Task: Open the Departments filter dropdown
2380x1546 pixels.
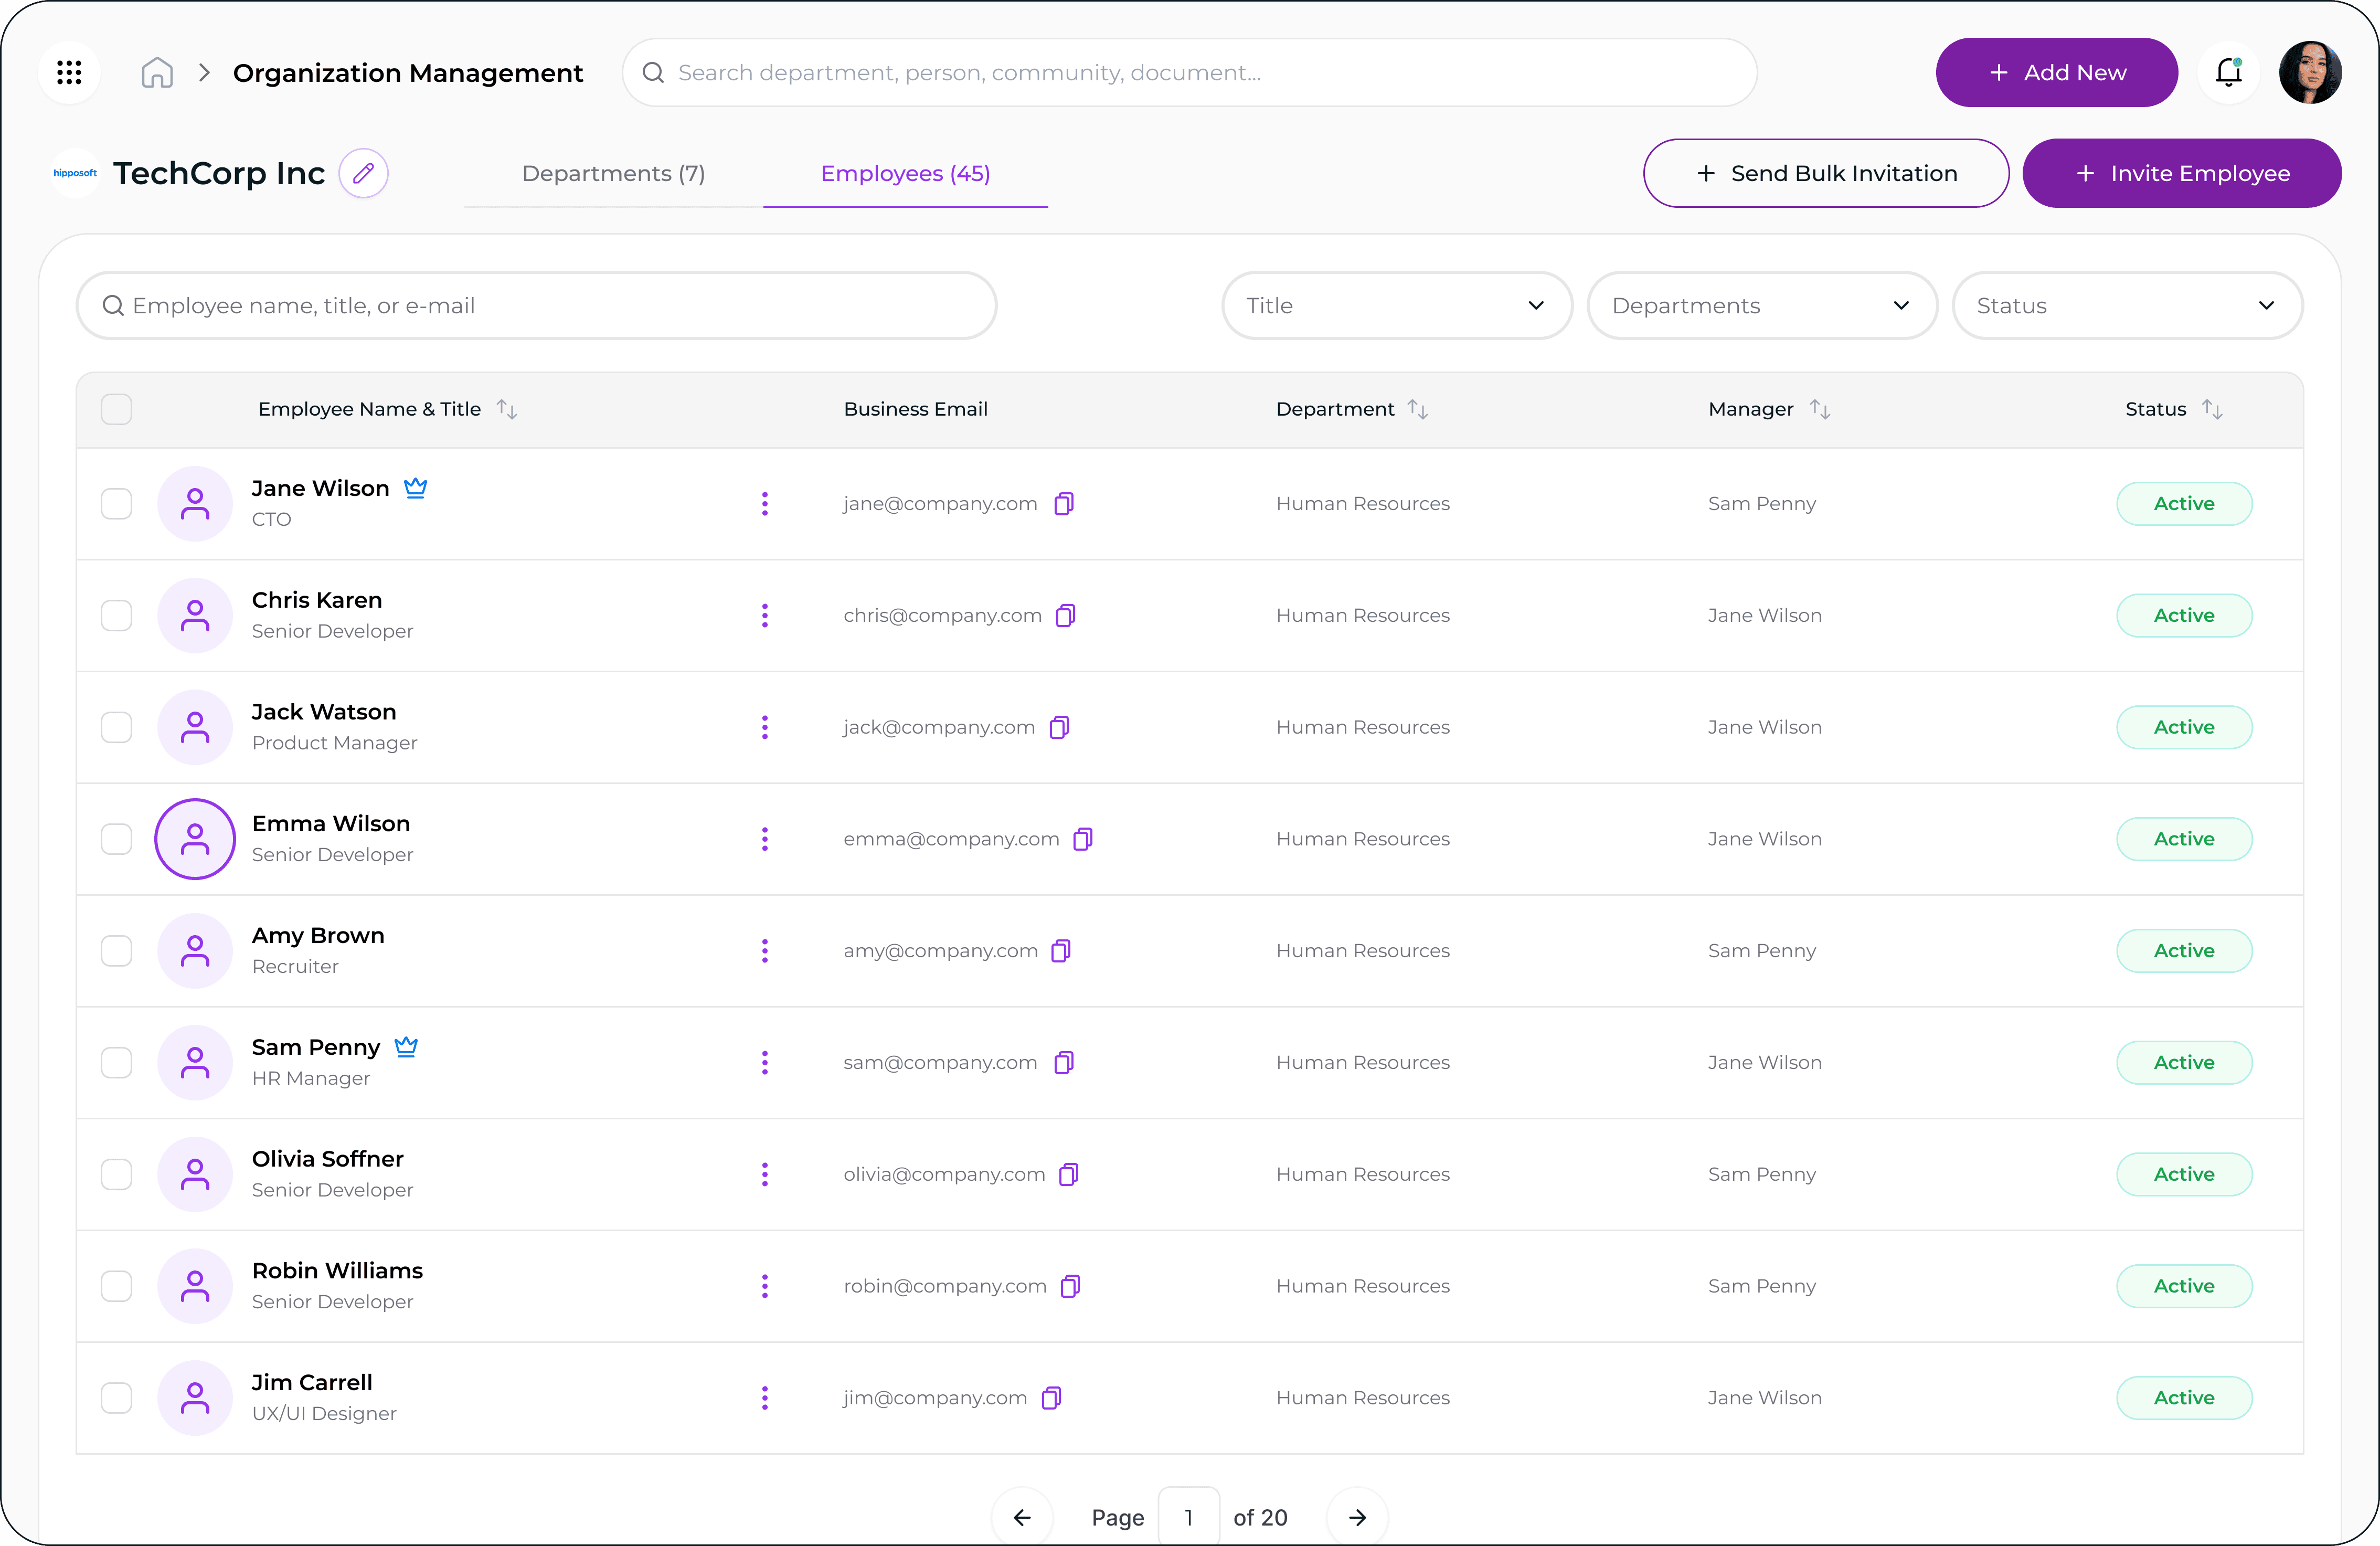Action: pyautogui.click(x=1761, y=306)
